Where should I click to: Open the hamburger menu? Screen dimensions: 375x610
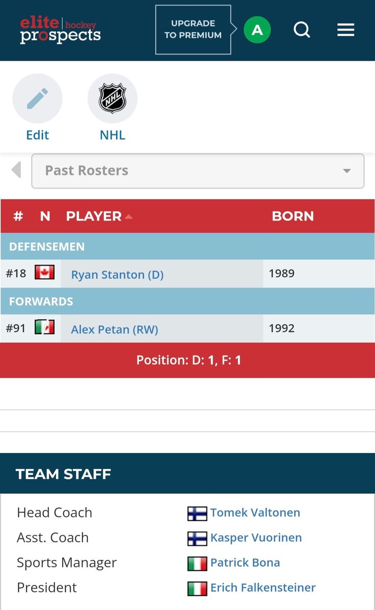(345, 30)
